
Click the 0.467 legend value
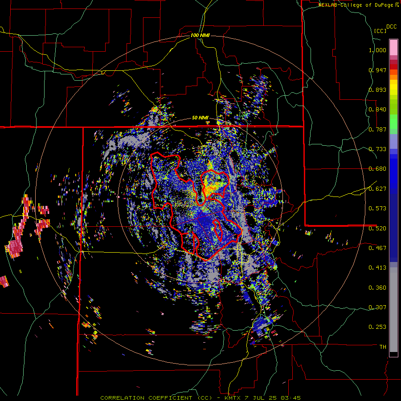pyautogui.click(x=377, y=248)
